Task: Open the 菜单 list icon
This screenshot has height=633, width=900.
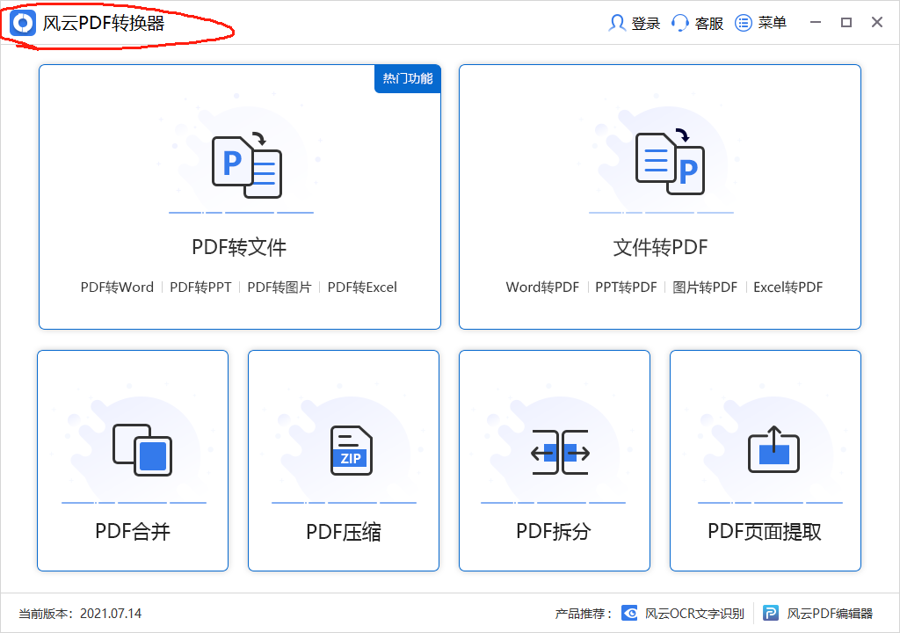Action: 744,23
